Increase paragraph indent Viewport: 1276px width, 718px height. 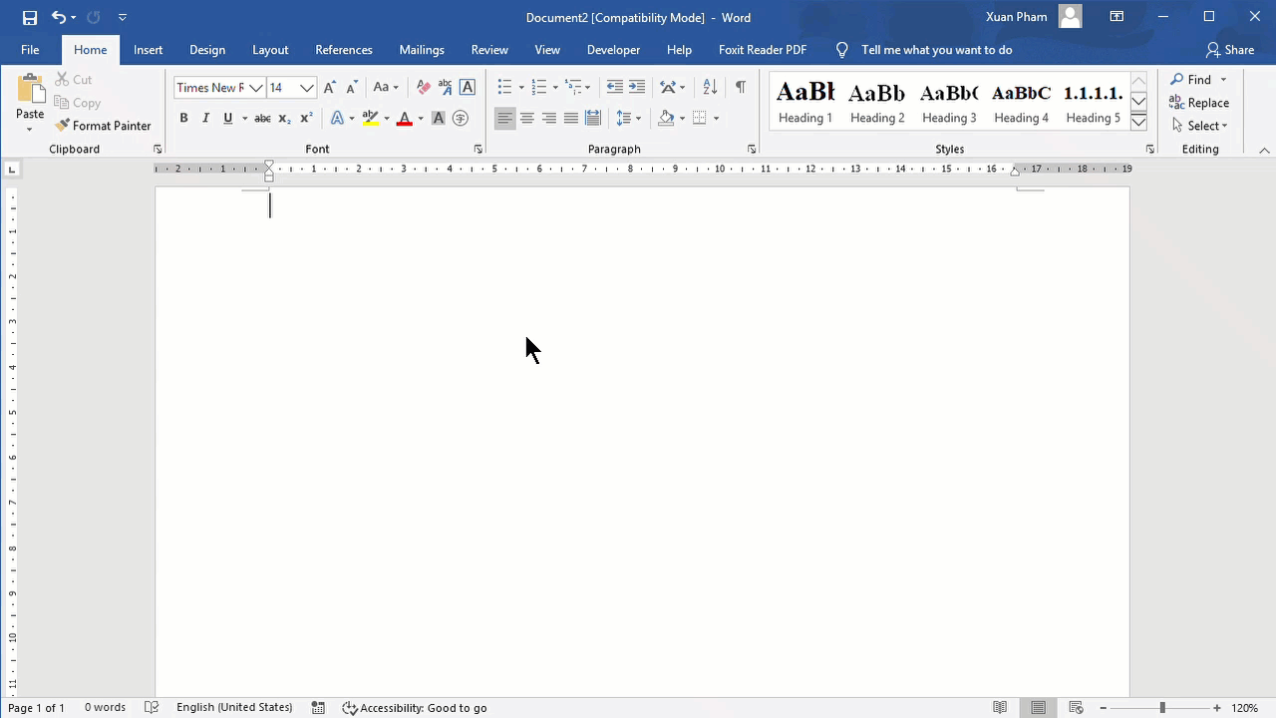637,88
